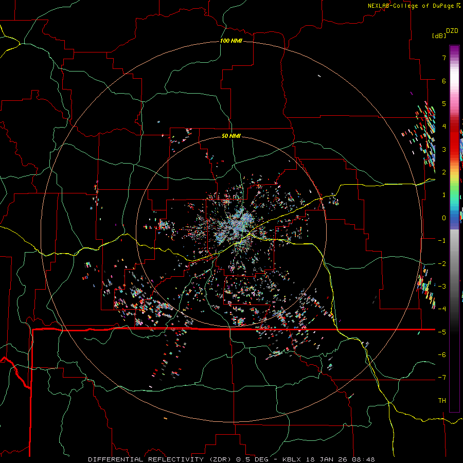Click the '-3' tick value on the color scale
This screenshot has width=463, height=463.
click(x=442, y=287)
